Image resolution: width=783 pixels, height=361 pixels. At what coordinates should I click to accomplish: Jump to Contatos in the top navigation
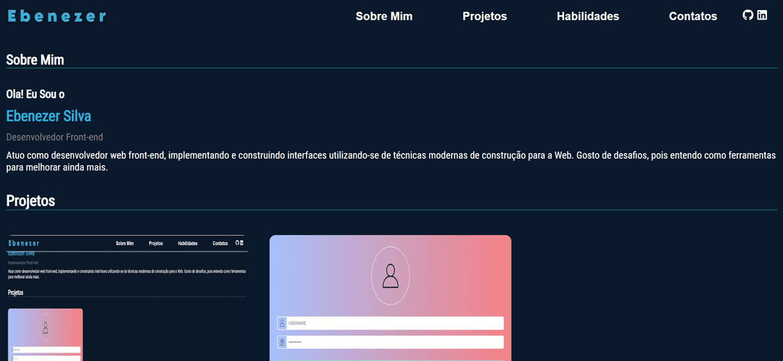692,16
